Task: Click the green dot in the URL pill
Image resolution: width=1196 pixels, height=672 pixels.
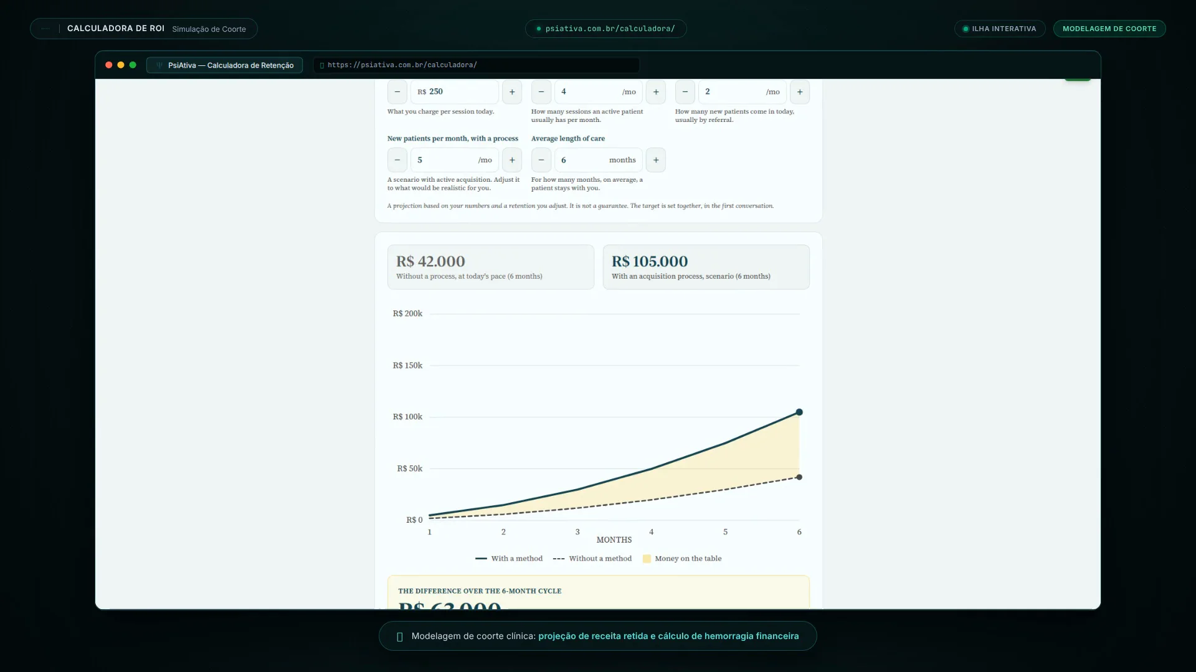Action: click(x=539, y=29)
